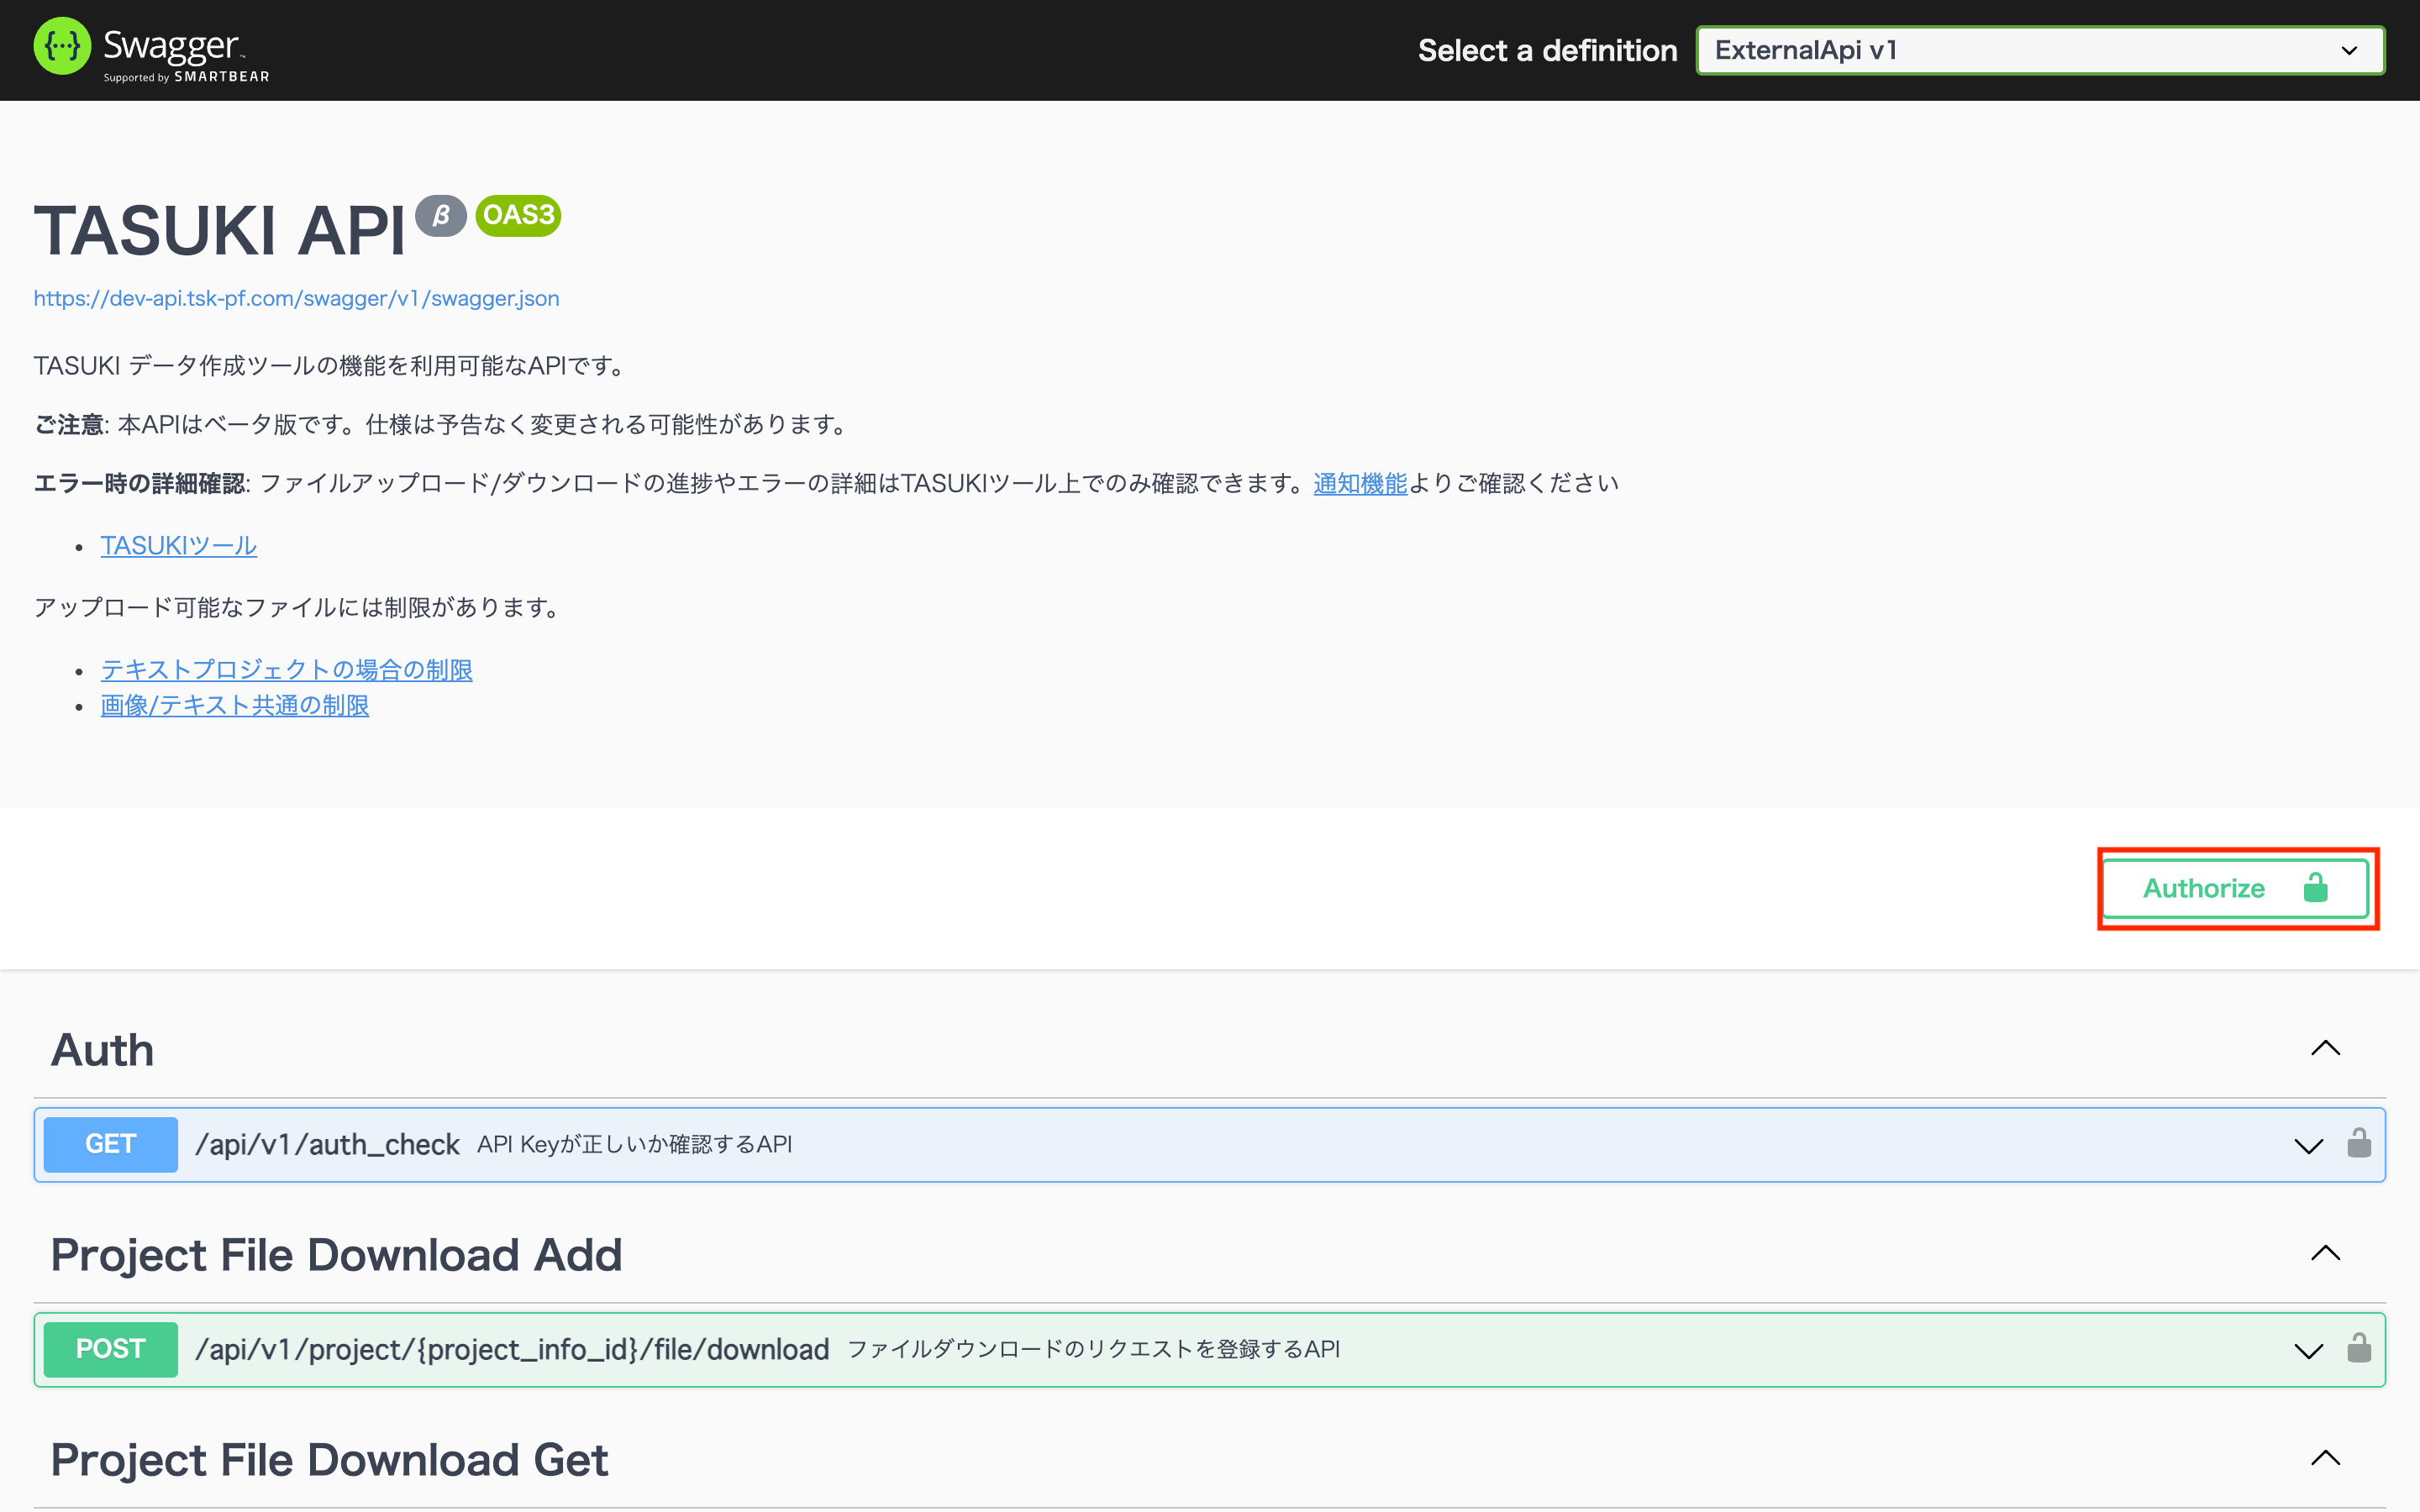Click the POST method badge
Viewport: 2420px width, 1512px height.
(110, 1349)
